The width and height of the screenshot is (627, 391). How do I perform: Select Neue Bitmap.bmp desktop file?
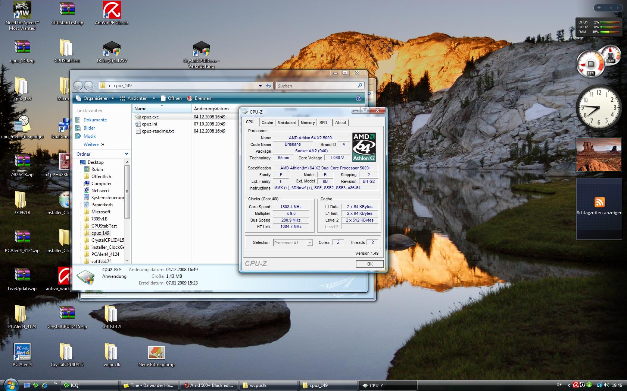pos(156,356)
